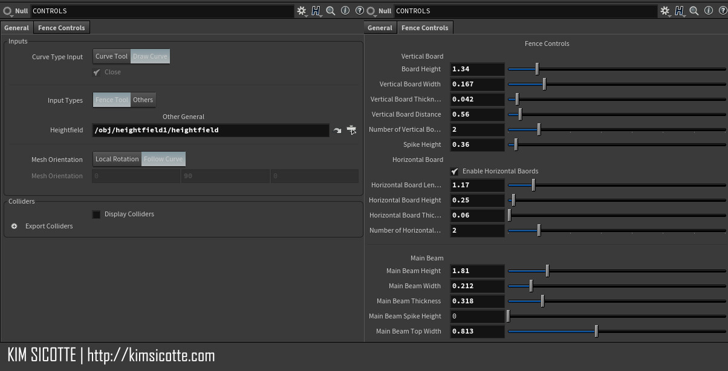Click the Vertical Board Distance slider handle
This screenshot has width=728, height=371.
pos(520,114)
